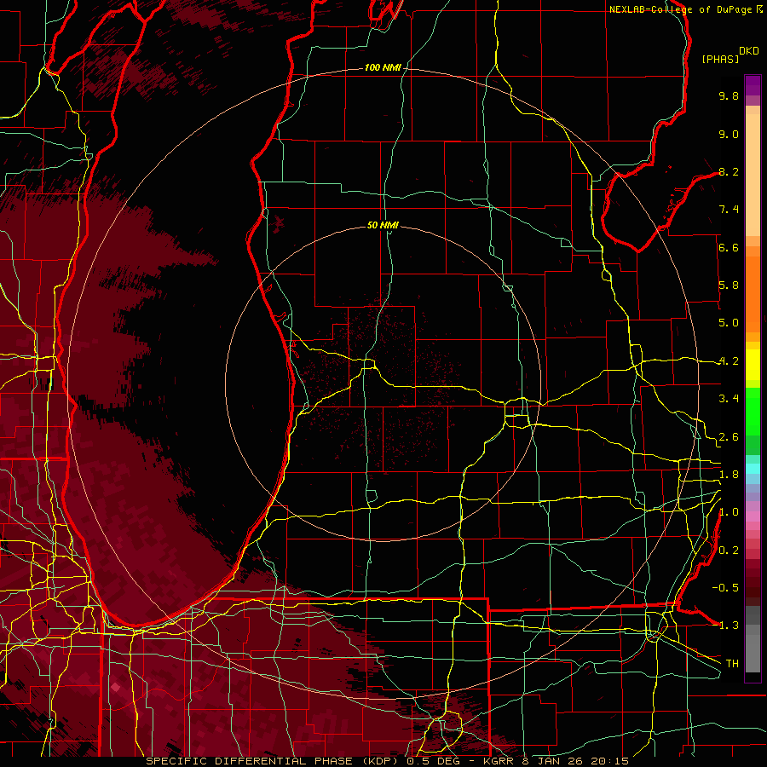Select the purple segment of color bar
Screen dimensions: 767x767
(753, 85)
